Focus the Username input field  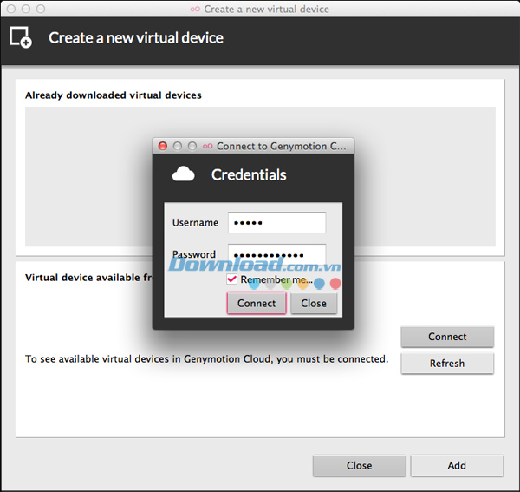click(276, 223)
